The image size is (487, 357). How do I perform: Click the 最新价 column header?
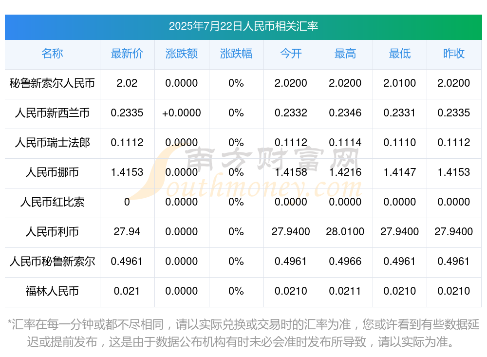pos(127,54)
